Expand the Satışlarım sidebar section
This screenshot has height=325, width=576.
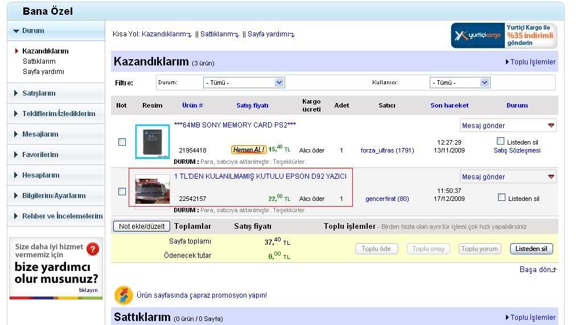pyautogui.click(x=56, y=93)
